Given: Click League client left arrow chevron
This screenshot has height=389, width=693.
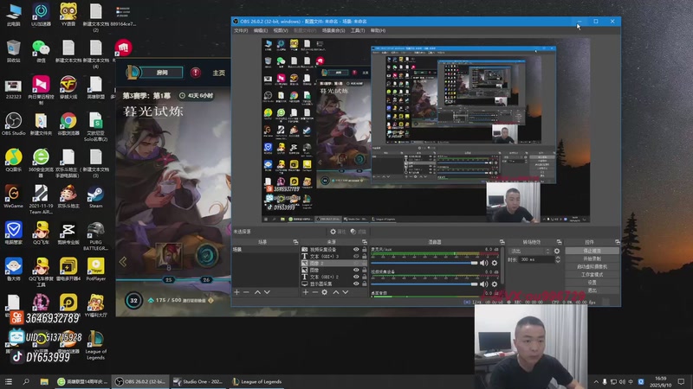Looking at the screenshot, I should [x=123, y=262].
